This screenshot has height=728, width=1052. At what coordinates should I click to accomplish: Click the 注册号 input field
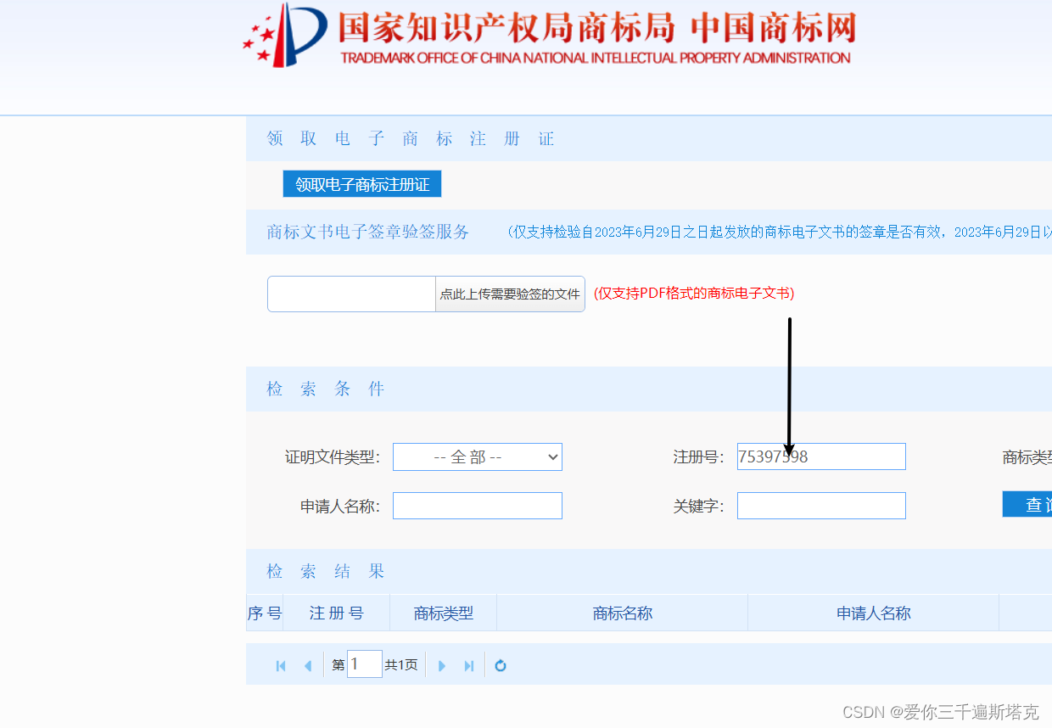tap(821, 456)
